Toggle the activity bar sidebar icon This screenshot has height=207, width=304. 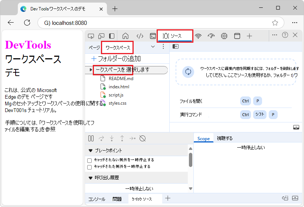click(x=112, y=36)
